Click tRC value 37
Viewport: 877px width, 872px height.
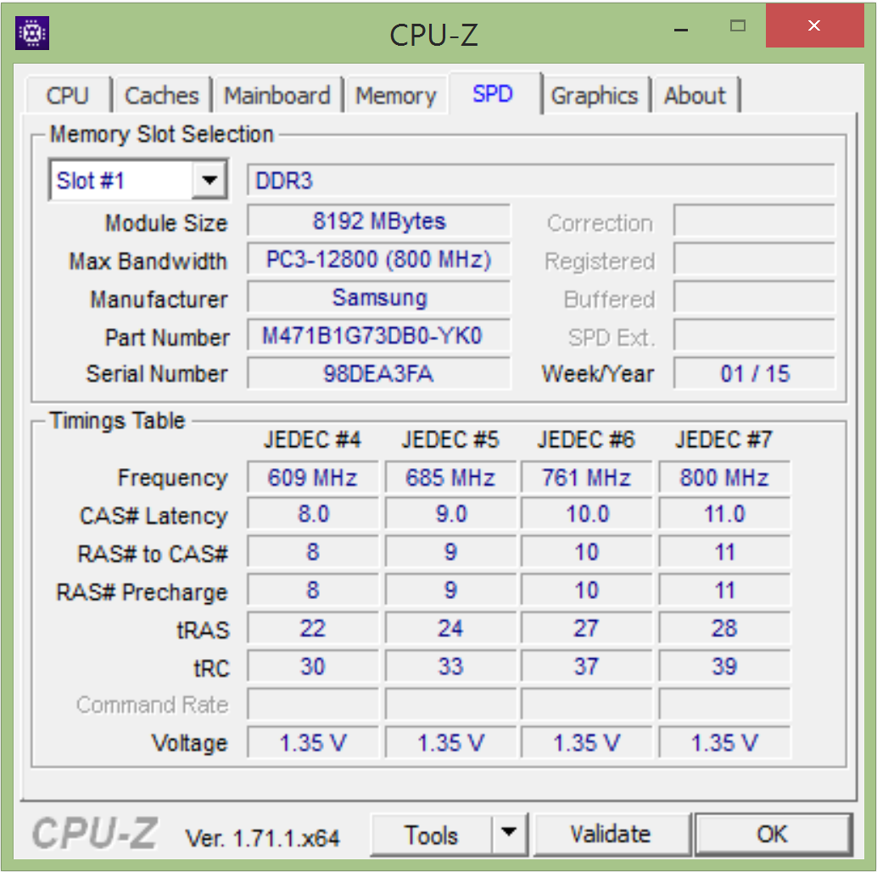coord(587,667)
